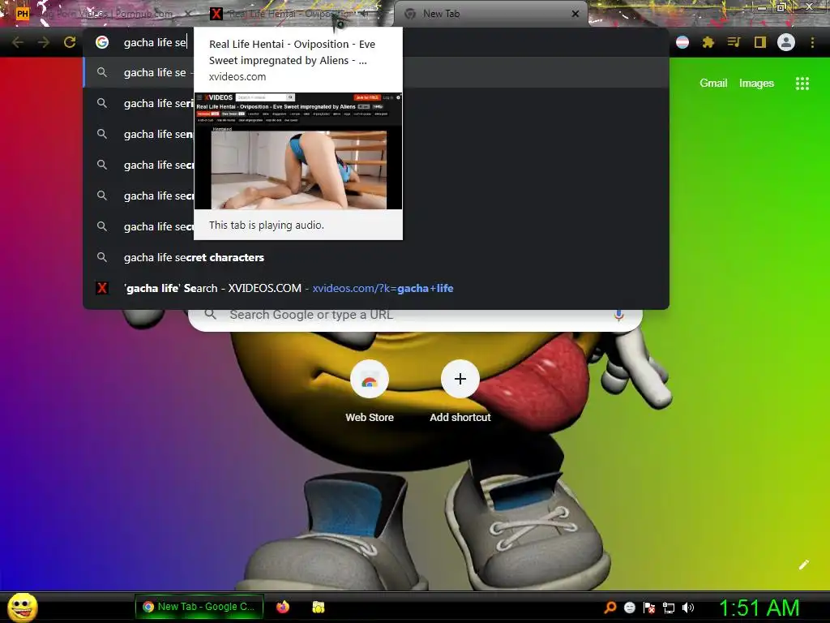Click the white face icon in the system tray
830x623 pixels.
point(629,608)
